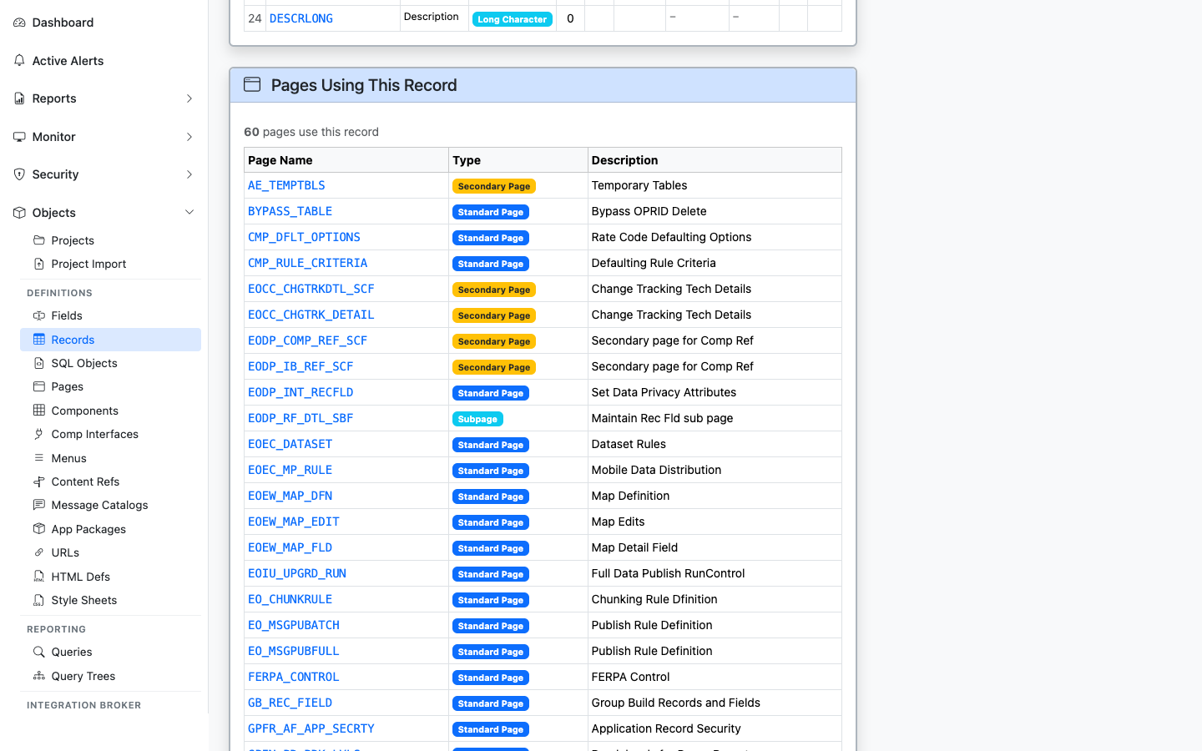Collapse the Objects menu chevron
Screen dimensions: 1202x751
(189, 213)
